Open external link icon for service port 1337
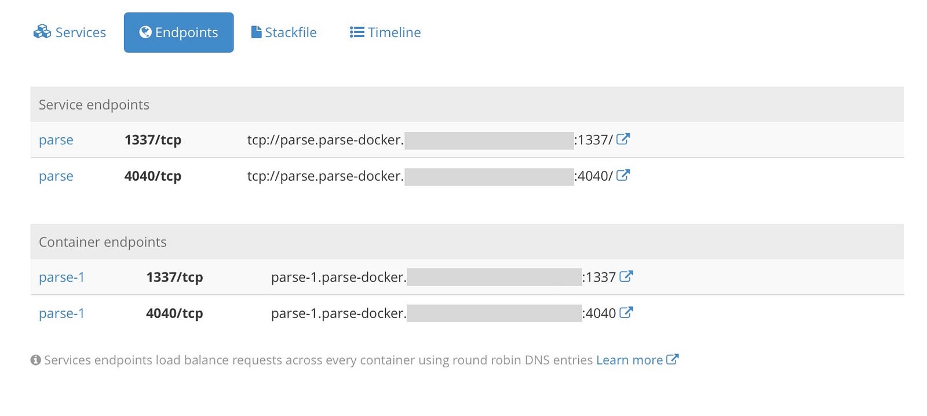This screenshot has width=927, height=416. coord(623,139)
